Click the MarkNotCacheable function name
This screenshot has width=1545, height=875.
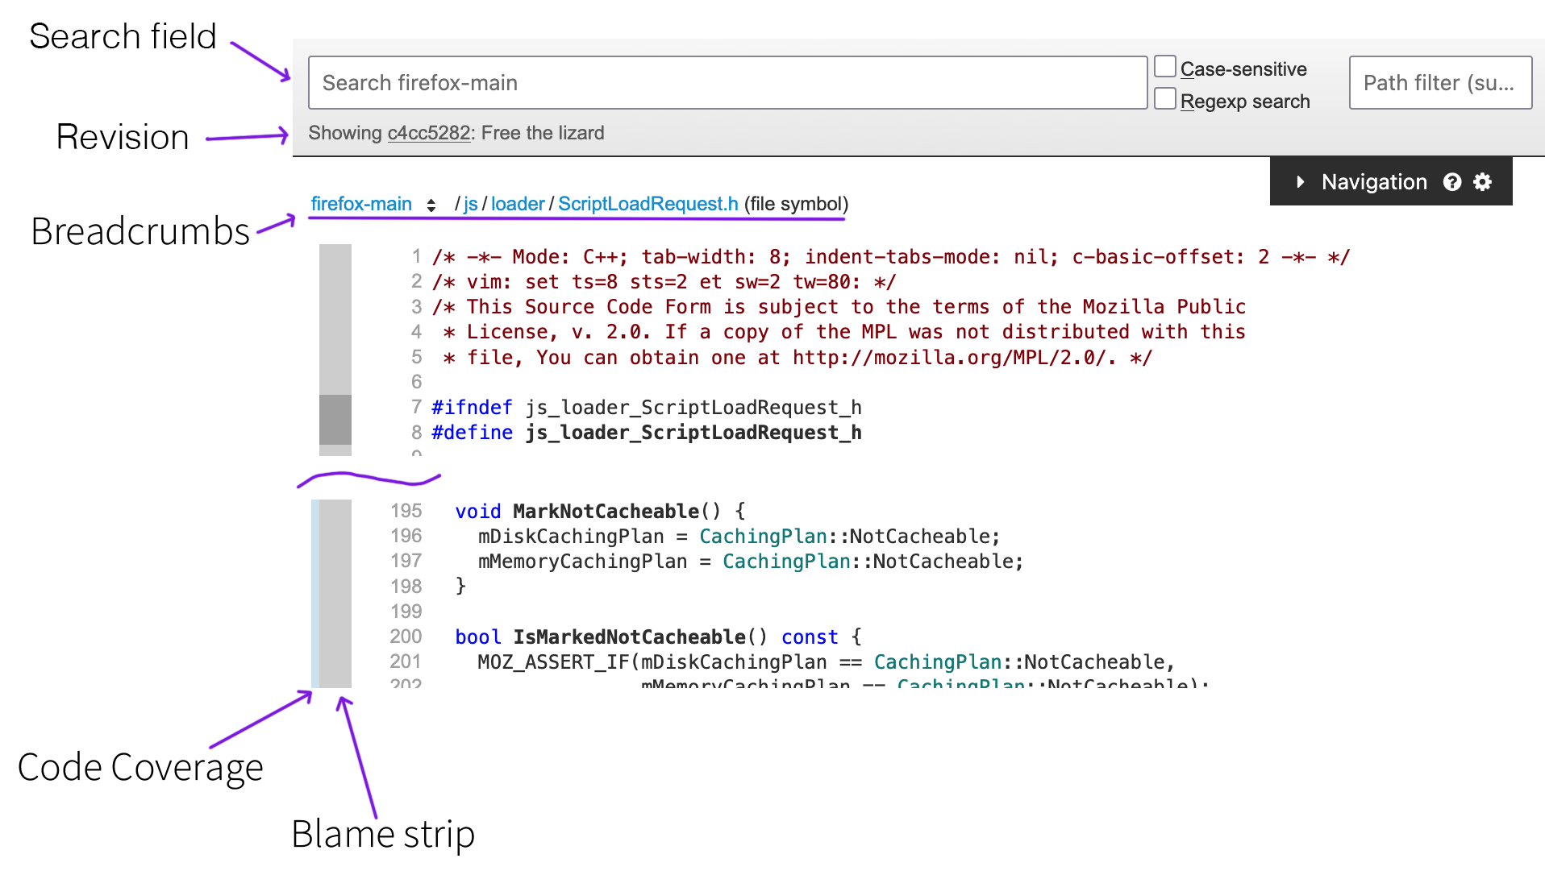click(x=606, y=512)
